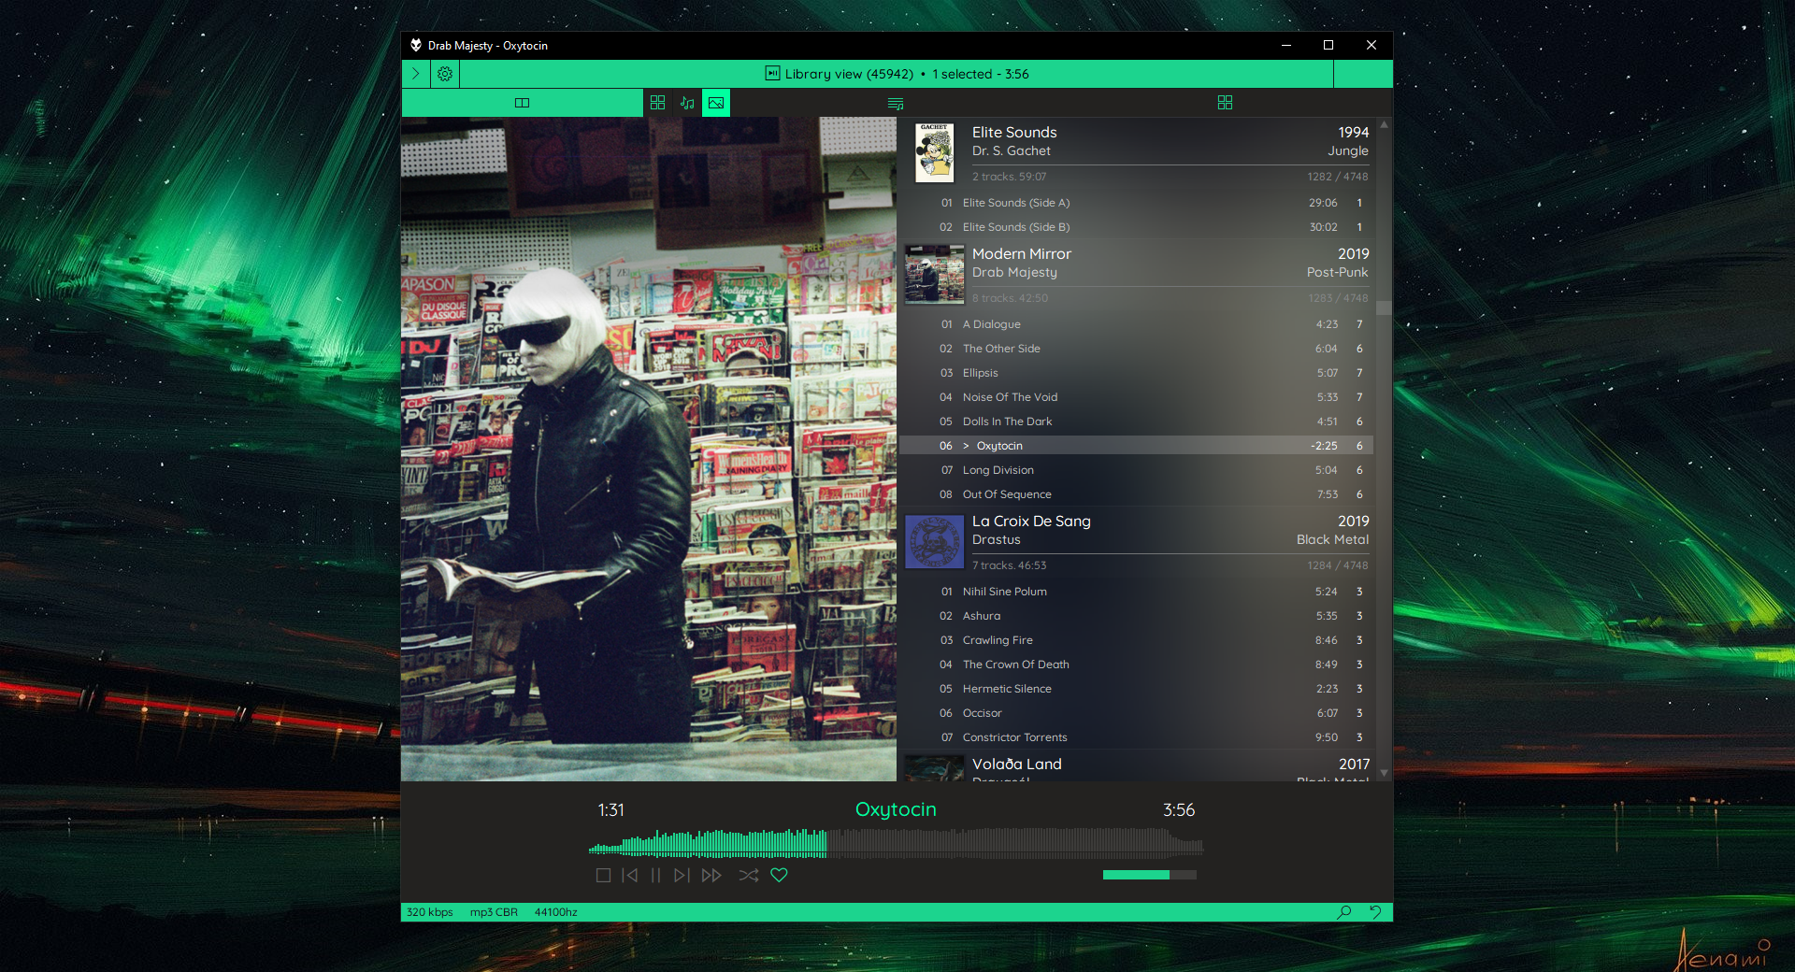Skip to the next track
The width and height of the screenshot is (1795, 972).
tap(682, 876)
